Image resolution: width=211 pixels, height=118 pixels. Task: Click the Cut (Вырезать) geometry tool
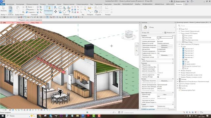pos(30,10)
